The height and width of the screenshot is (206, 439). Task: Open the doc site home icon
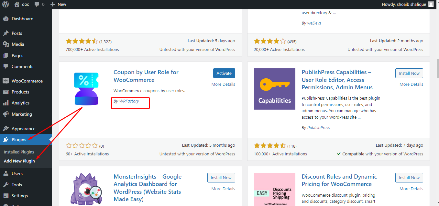(17, 5)
